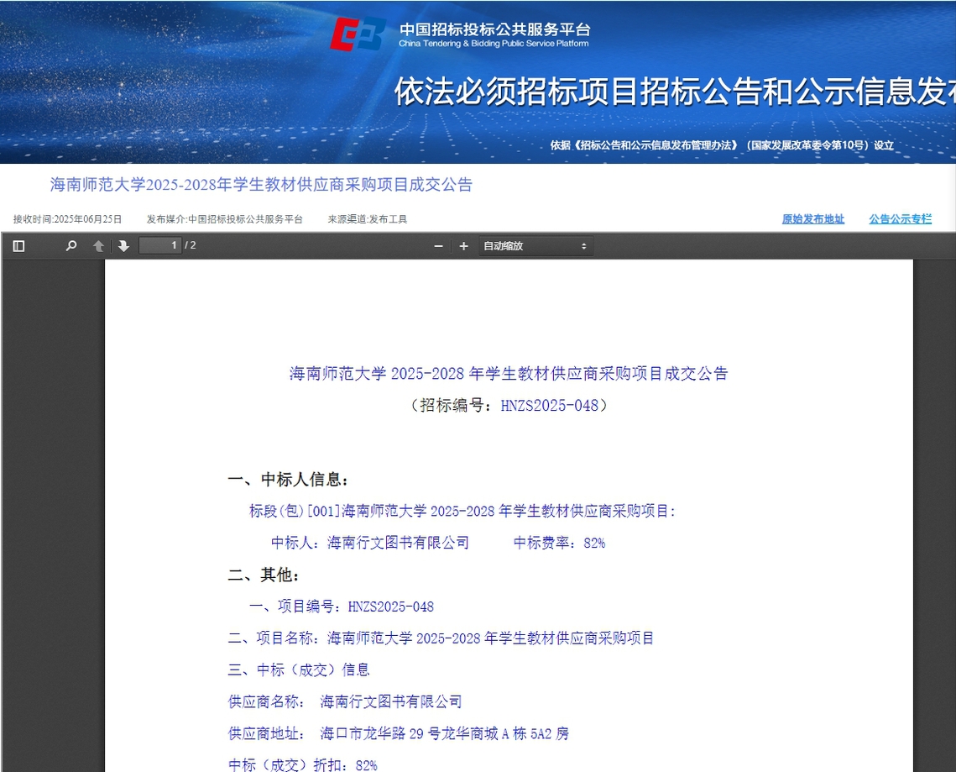Toggle the PDF viewer sidebar
The image size is (956, 772).
coord(18,246)
